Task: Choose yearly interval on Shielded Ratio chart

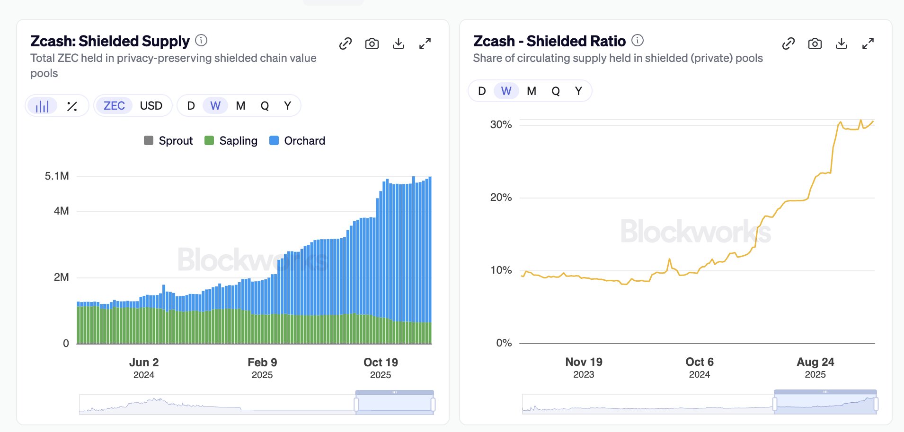Action: (578, 91)
